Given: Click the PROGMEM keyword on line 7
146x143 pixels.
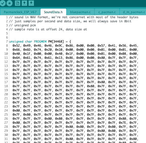Looking at the screenshot, I should (x=40, y=42).
